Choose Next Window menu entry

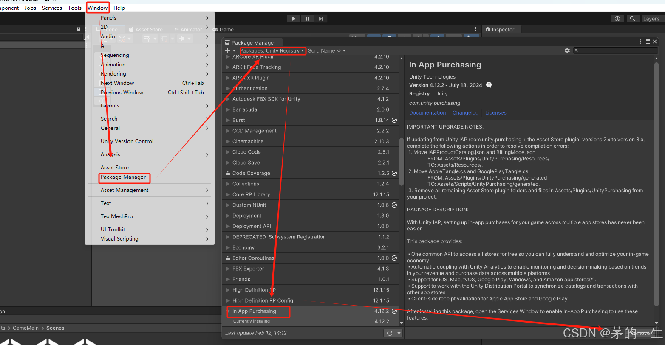[x=150, y=83]
